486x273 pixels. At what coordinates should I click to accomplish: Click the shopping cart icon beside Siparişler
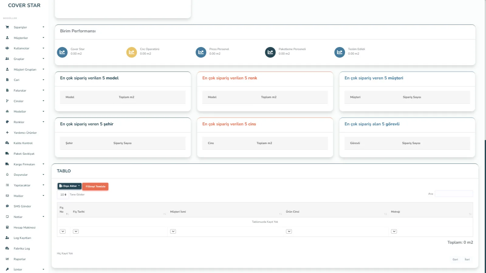7,27
